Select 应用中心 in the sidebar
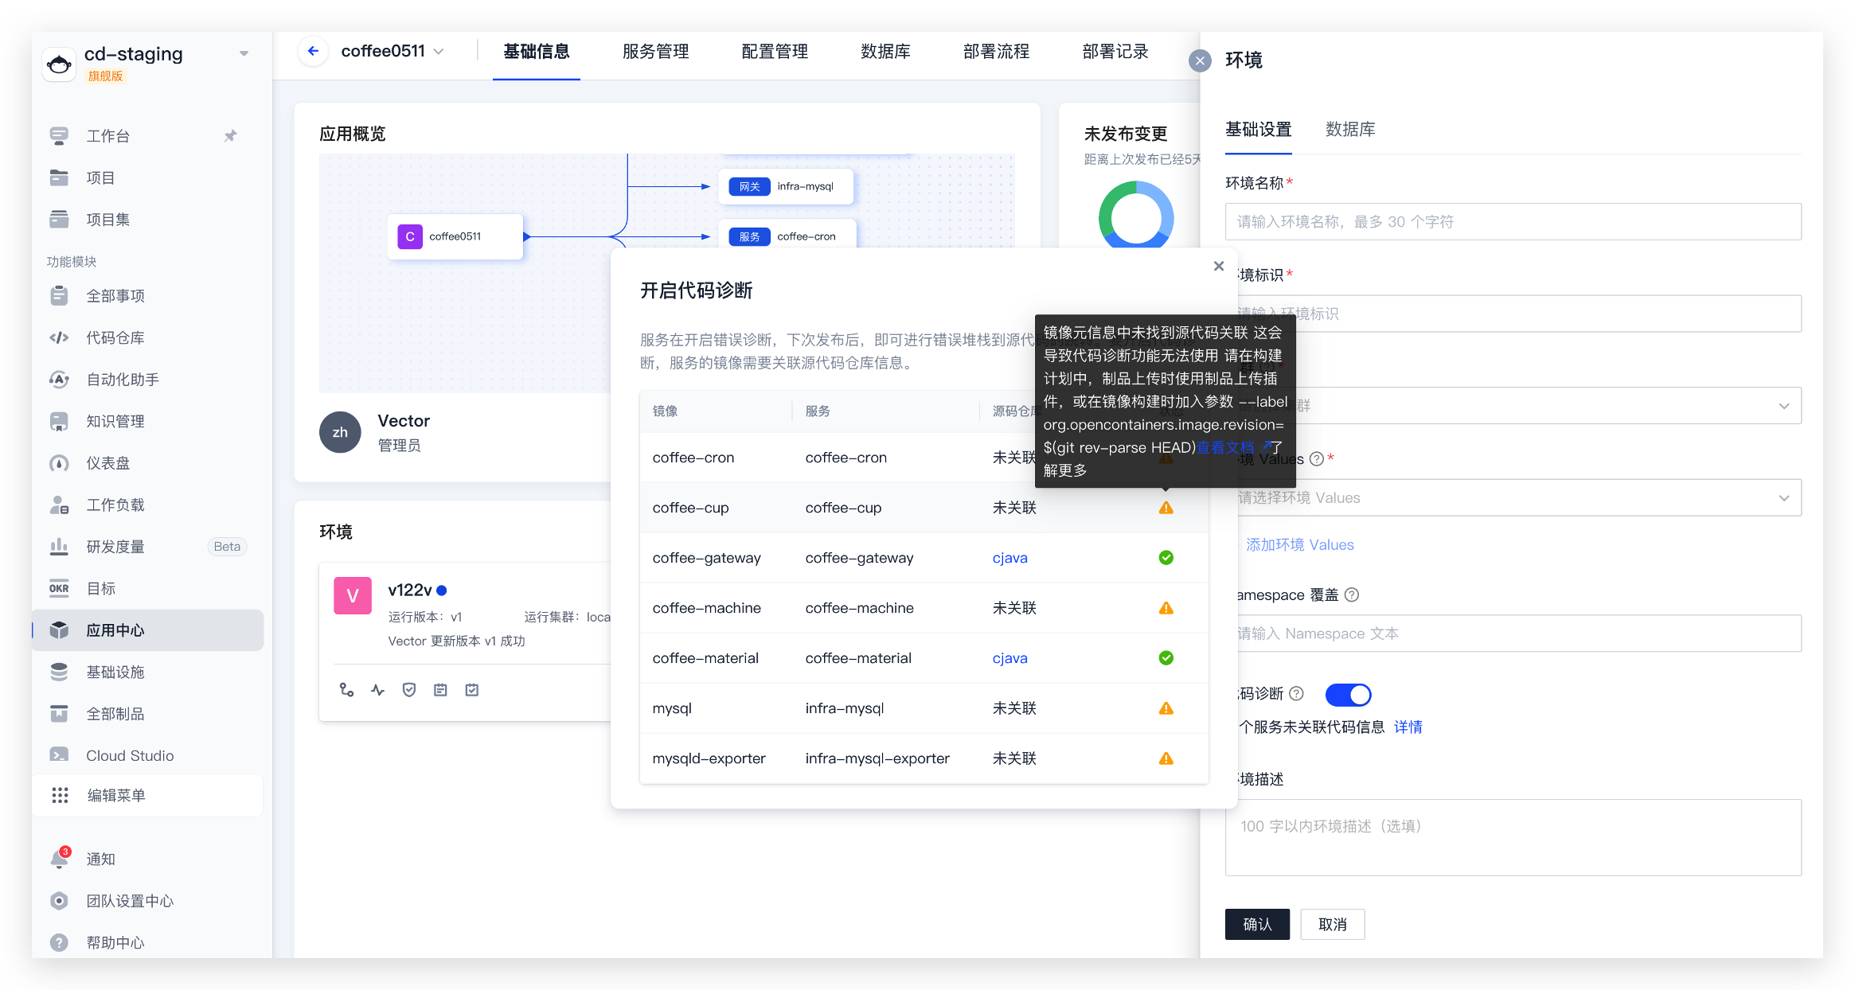Screen dimensions: 1855x990 point(148,630)
